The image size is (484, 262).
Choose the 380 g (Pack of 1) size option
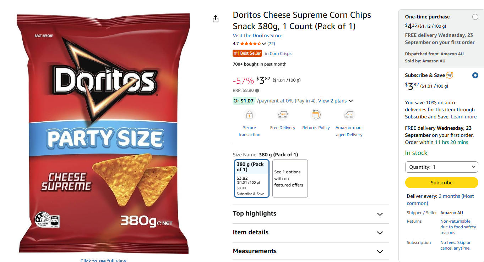click(252, 178)
